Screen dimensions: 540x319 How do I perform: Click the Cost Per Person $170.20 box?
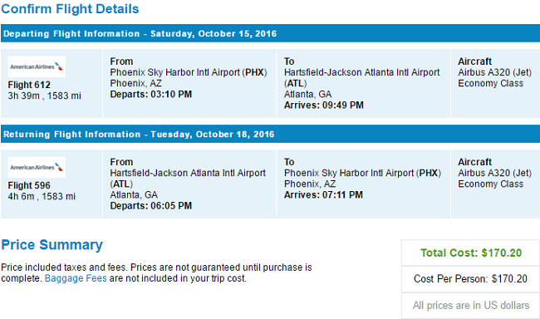[470, 278]
